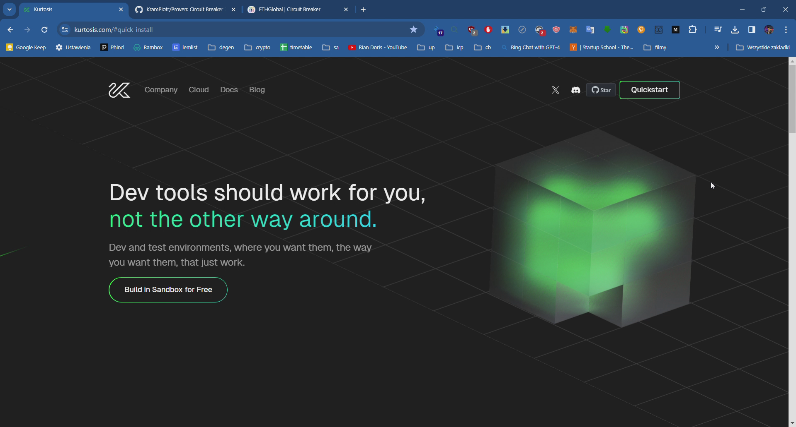Open the timetable bookmark
Viewport: 796px width, 427px height.
296,48
